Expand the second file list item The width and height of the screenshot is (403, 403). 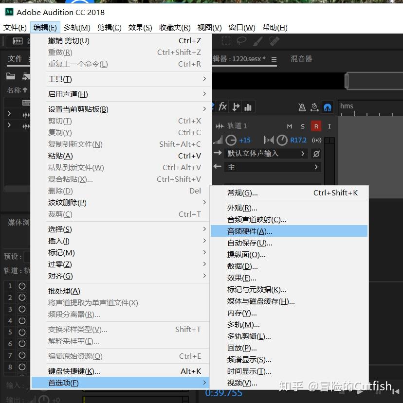(x=9, y=125)
